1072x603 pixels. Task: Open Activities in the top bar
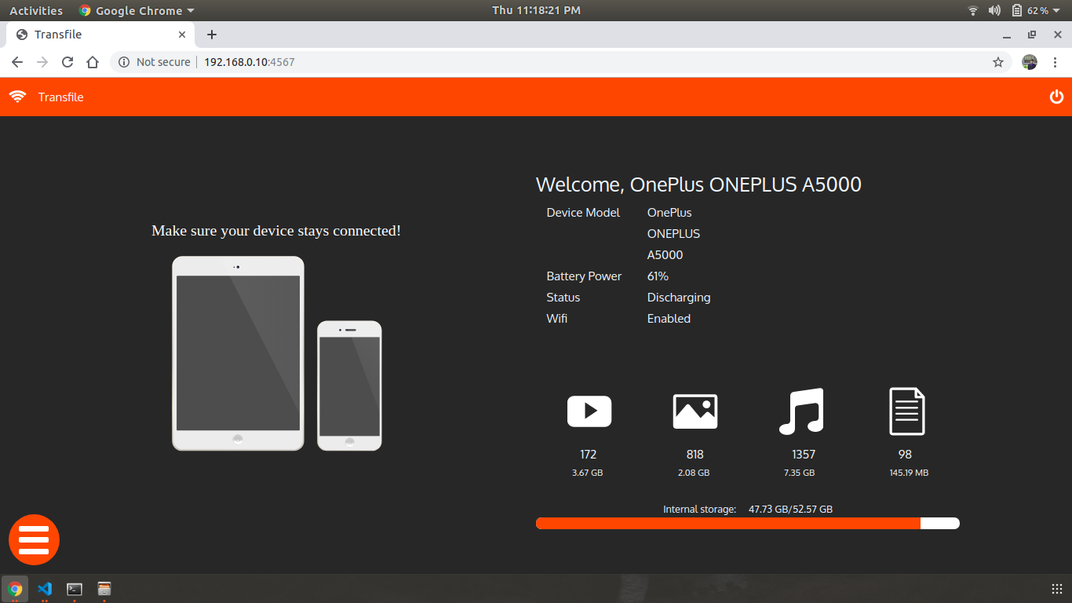click(36, 10)
